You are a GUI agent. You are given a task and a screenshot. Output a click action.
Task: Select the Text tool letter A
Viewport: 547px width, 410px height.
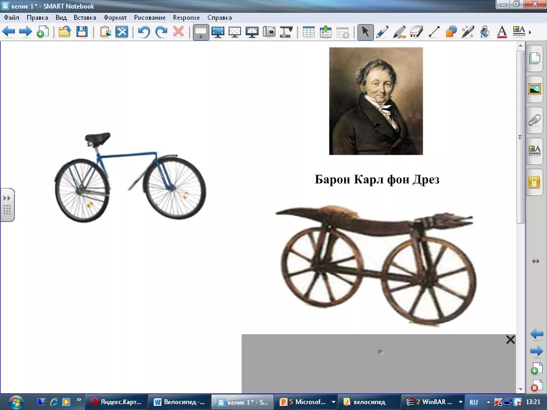pyautogui.click(x=502, y=32)
